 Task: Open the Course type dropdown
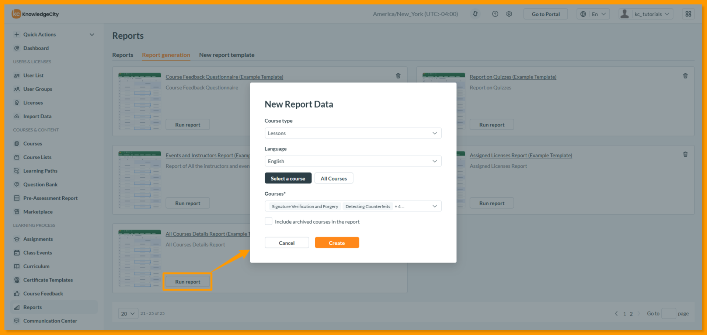(x=353, y=133)
